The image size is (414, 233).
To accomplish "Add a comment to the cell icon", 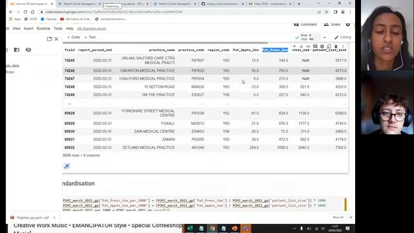I will 315,47.
